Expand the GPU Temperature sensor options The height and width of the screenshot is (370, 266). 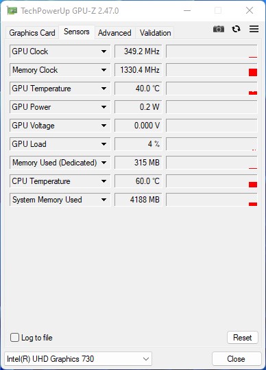[x=104, y=89]
